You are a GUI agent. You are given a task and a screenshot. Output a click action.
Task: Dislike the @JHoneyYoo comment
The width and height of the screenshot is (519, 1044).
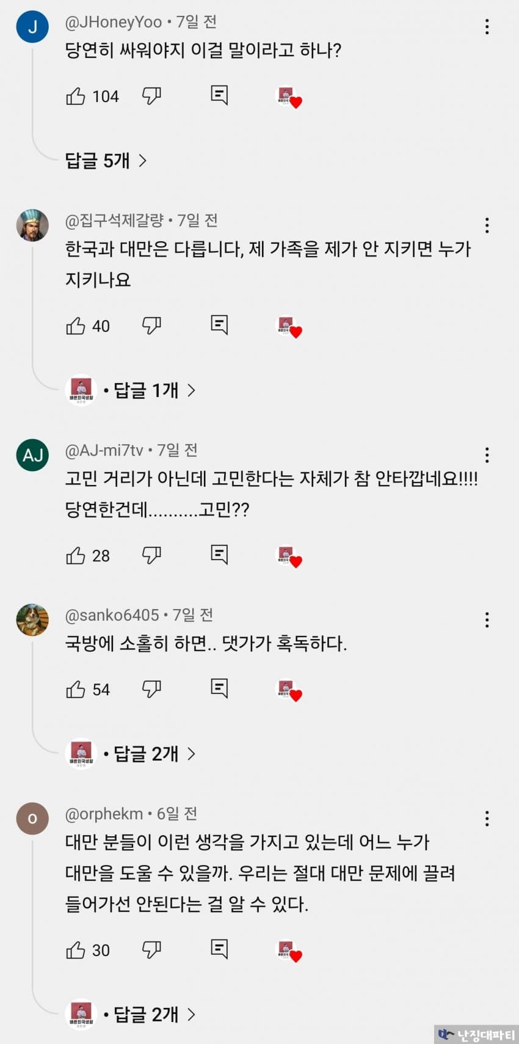coord(151,96)
